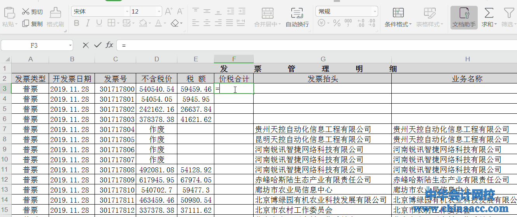
Task: Justify text in both directions
Action: pos(230,23)
